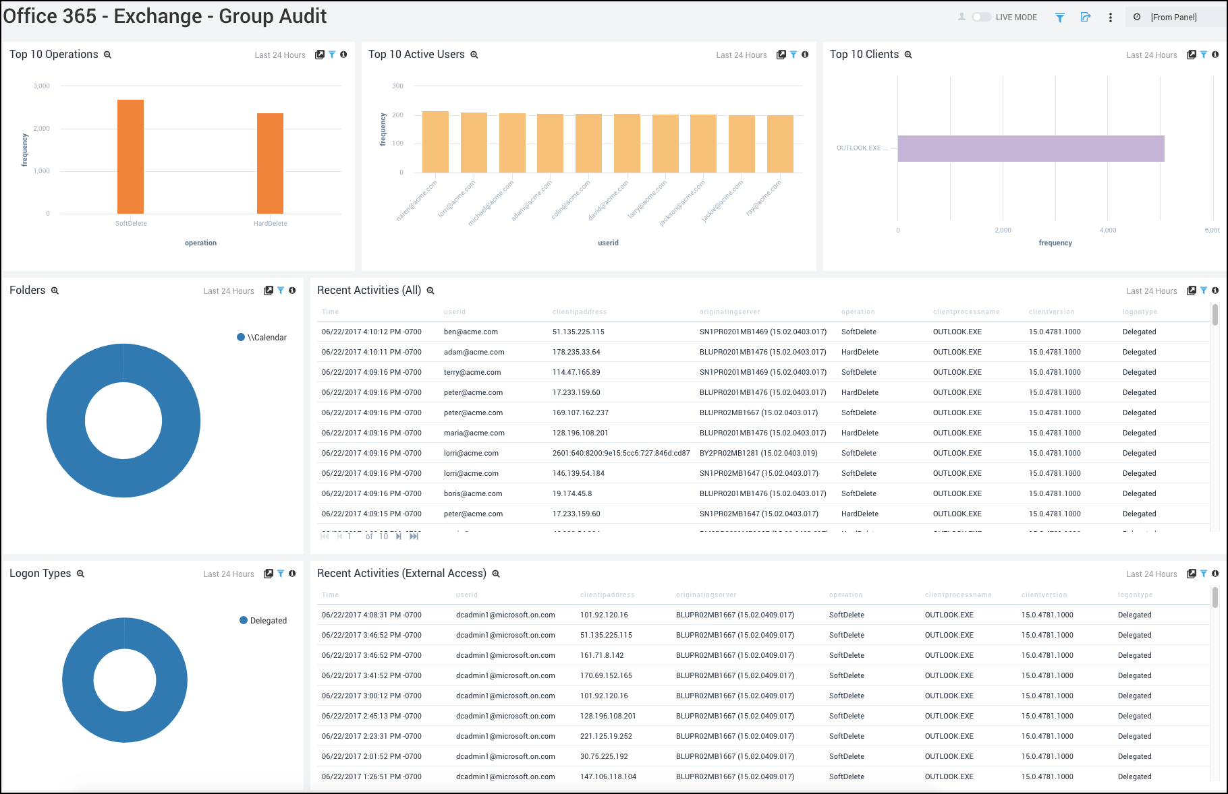Open Last 24 Hours on Top 10 Operations
The height and width of the screenshot is (794, 1228).
tap(279, 55)
